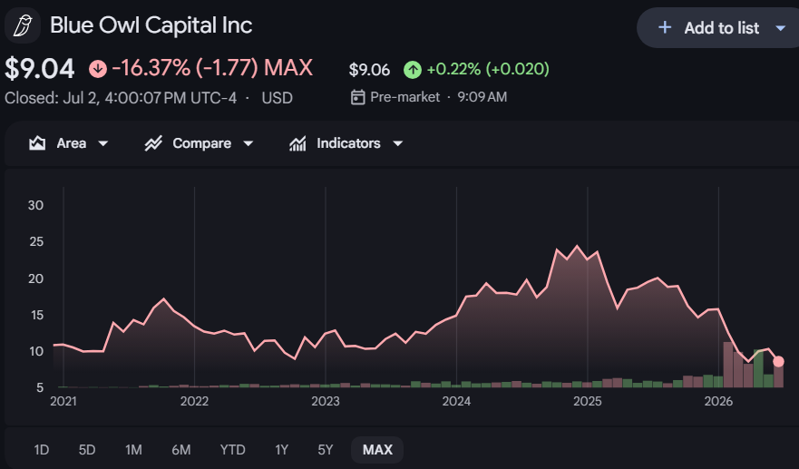Open the Indicators dropdown arrow
This screenshot has height=469, width=799.
click(398, 143)
